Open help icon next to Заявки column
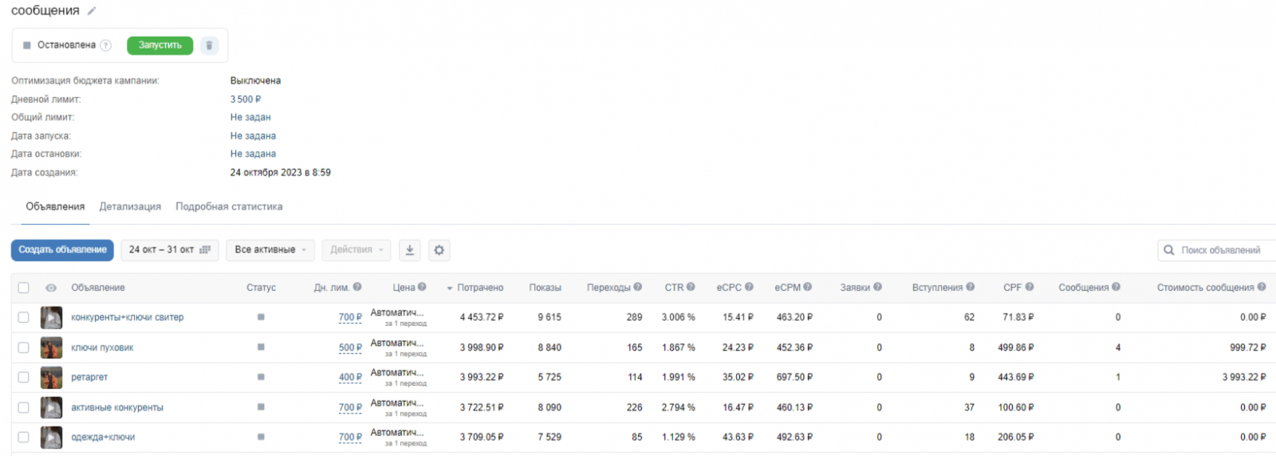This screenshot has height=456, width=1276. (877, 287)
